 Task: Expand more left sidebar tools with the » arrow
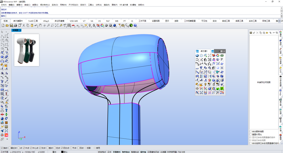[x=7, y=139]
